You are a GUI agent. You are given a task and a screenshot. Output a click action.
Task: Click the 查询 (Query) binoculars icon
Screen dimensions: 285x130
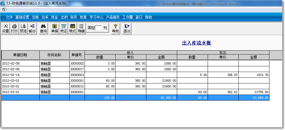(x=43, y=29)
